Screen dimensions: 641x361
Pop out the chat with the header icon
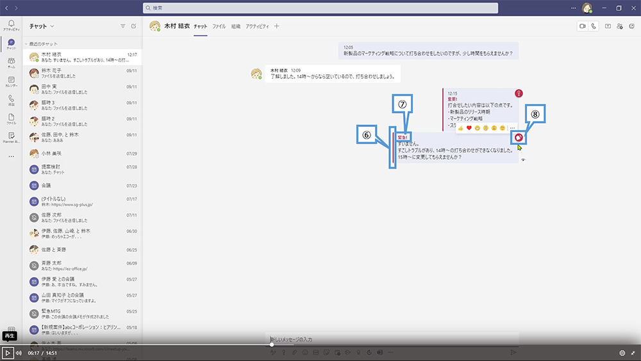pos(631,26)
